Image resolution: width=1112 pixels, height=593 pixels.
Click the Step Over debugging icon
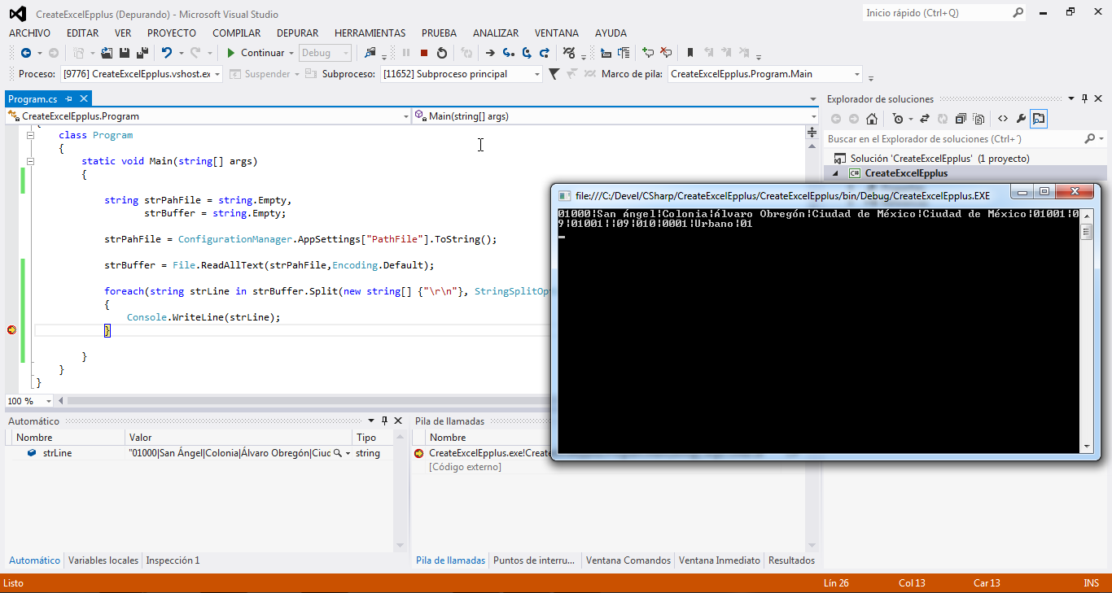tap(527, 53)
